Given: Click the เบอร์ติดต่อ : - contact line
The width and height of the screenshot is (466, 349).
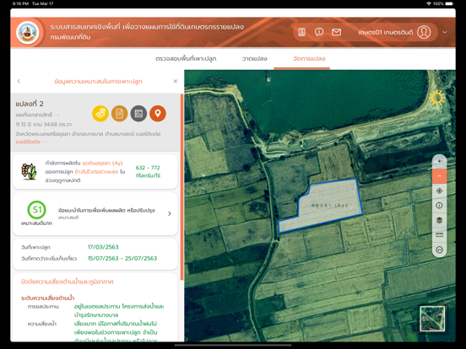Looking at the screenshot, I should [31, 142].
